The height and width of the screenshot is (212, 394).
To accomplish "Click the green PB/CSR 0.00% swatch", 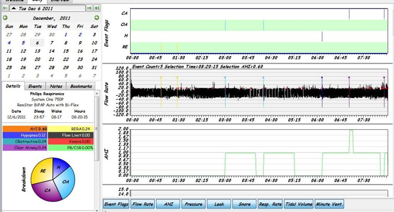I will [71, 148].
